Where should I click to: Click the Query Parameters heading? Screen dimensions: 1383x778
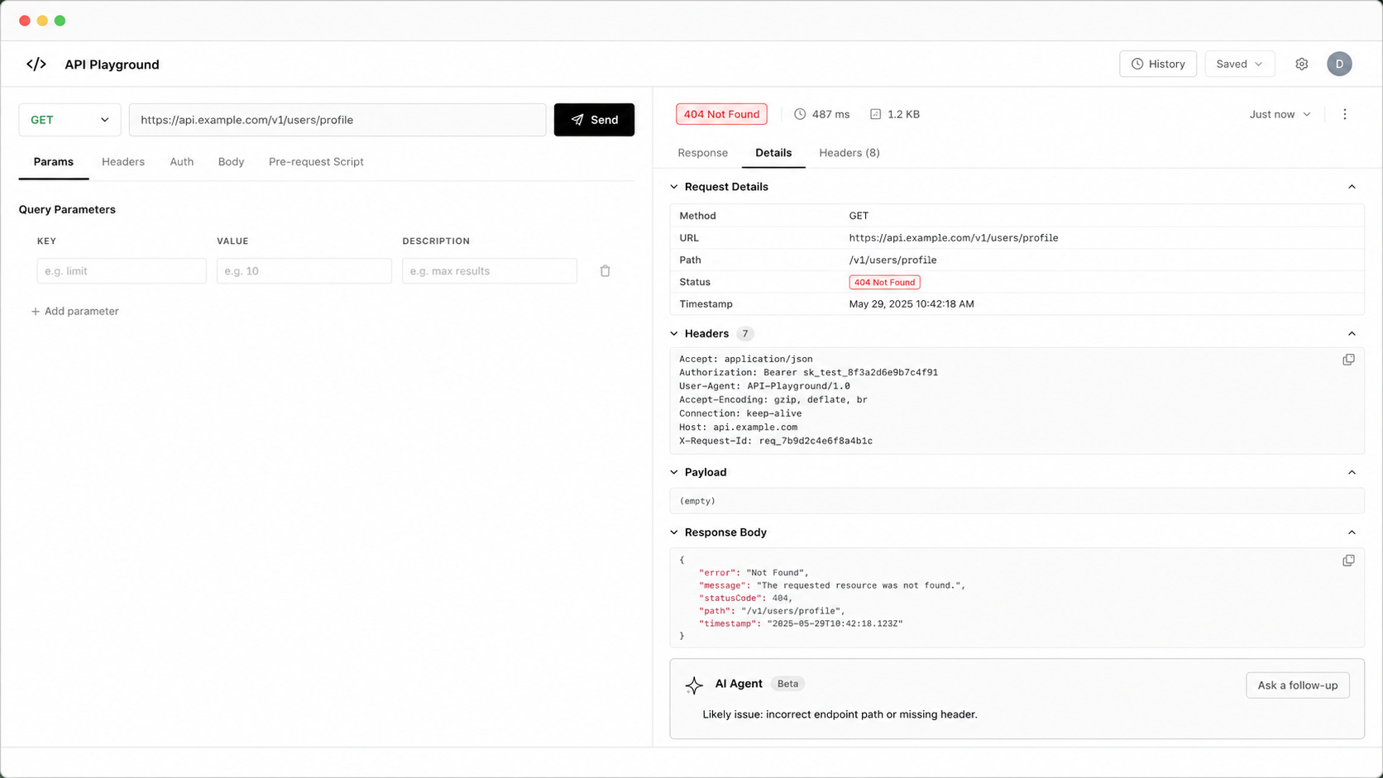67,210
